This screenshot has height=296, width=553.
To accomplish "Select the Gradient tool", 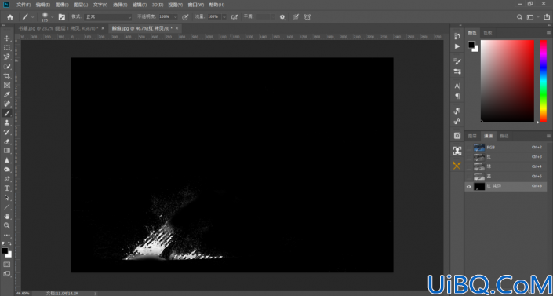I will click(x=7, y=151).
